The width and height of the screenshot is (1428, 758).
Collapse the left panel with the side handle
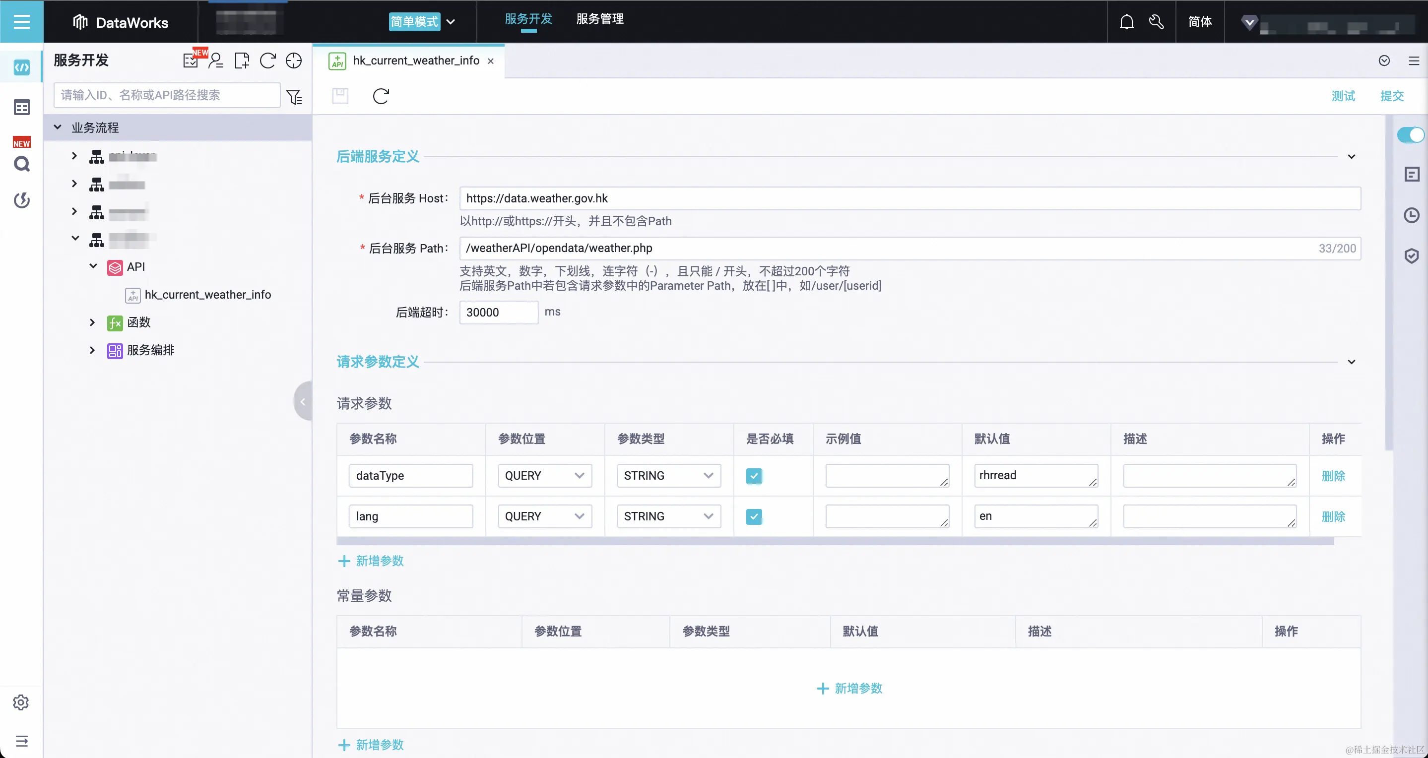tap(303, 401)
